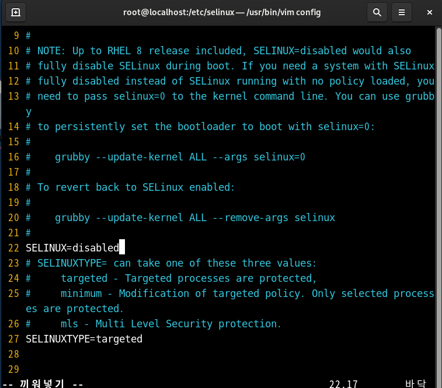Click the block cursor after 'disabled'
This screenshot has width=442, height=388.
pyautogui.click(x=122, y=247)
